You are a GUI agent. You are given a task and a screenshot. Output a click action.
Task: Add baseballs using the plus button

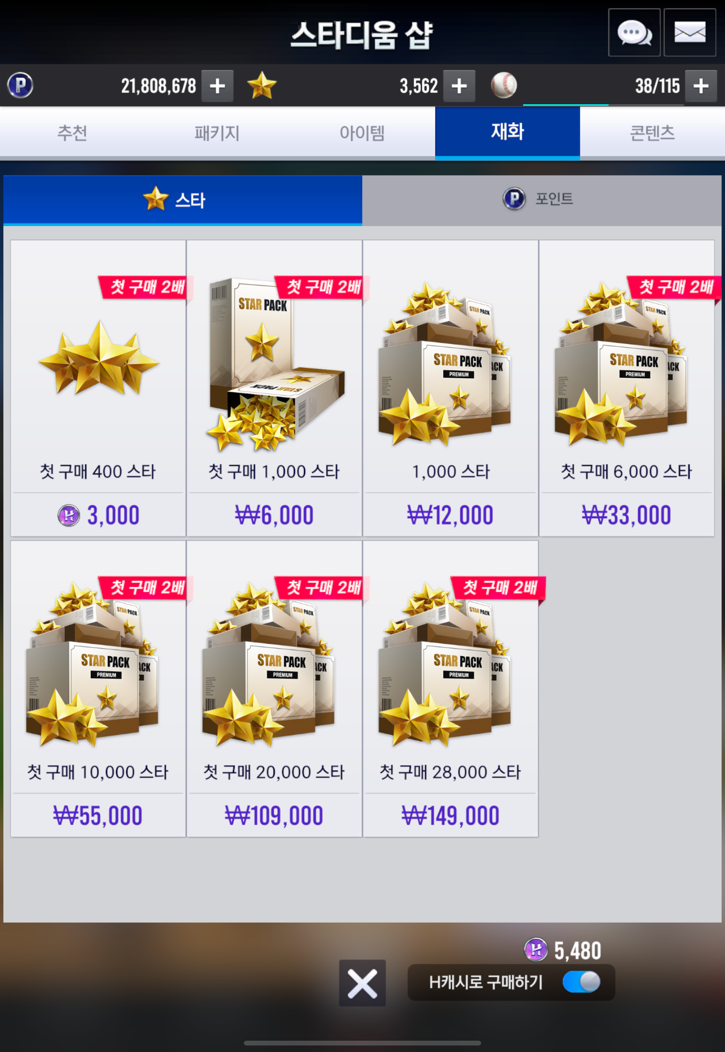pos(701,86)
